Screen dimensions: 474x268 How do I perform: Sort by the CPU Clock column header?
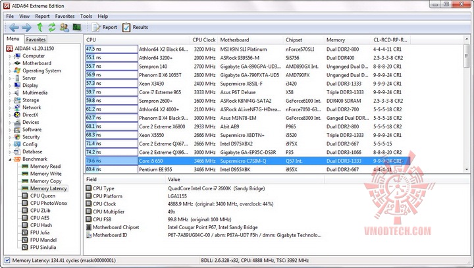pyautogui.click(x=203, y=40)
